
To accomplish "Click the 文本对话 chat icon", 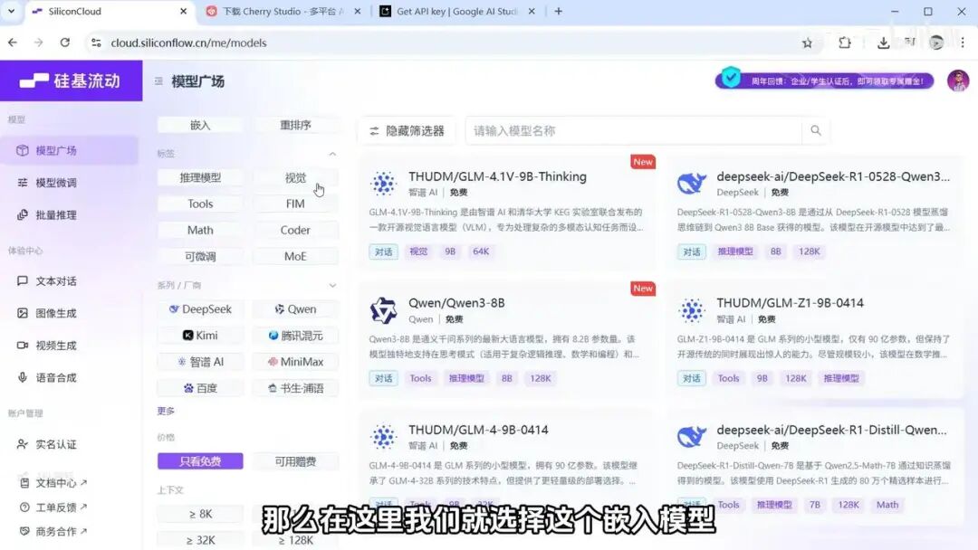I will (23, 281).
